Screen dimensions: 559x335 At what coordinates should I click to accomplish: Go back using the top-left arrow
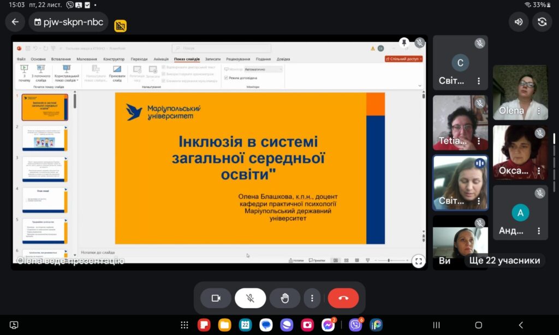(x=15, y=22)
